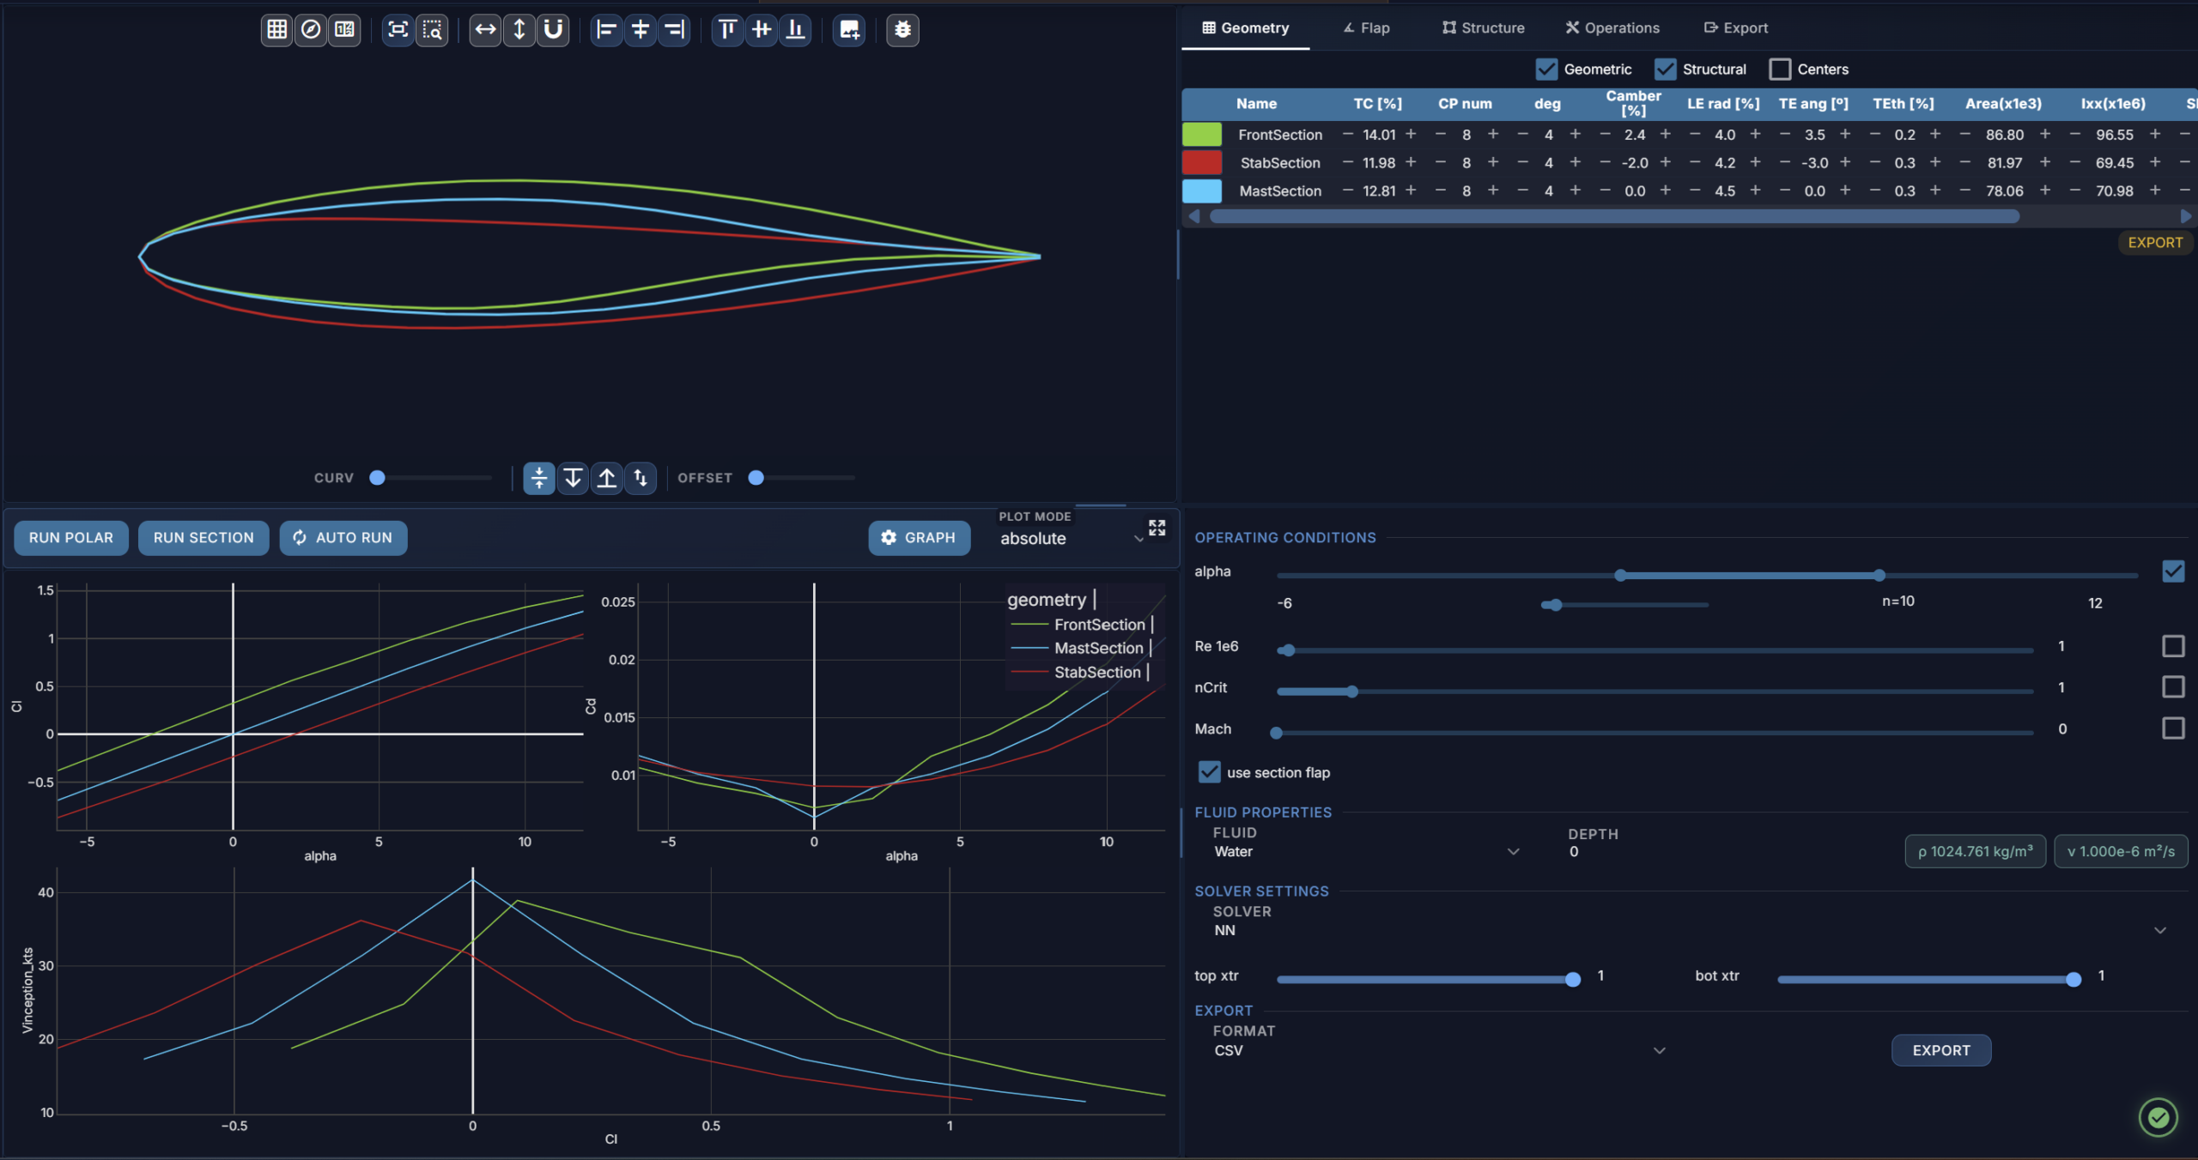Click the add image icon
Viewport: 2198px width, 1160px height.
coord(849,30)
